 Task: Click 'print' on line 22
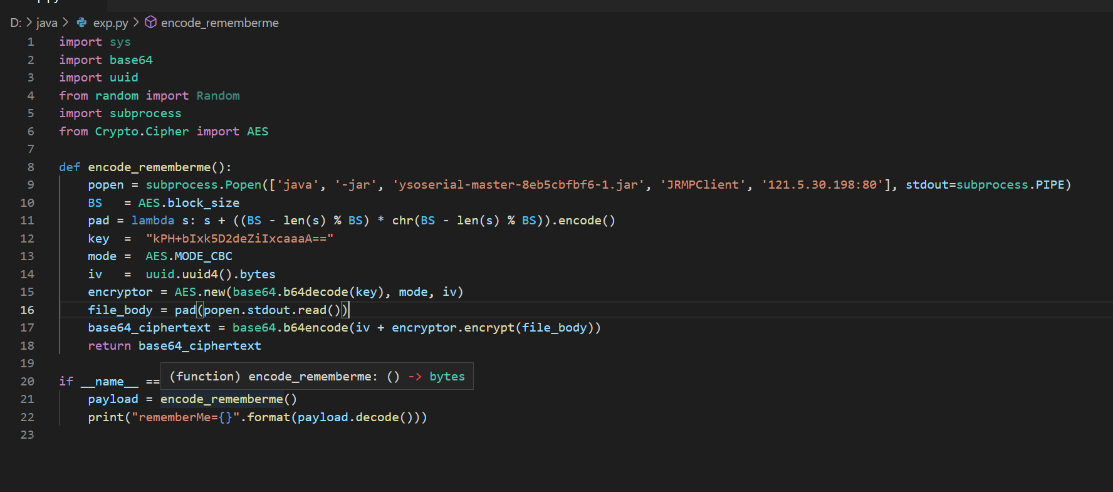coord(106,417)
